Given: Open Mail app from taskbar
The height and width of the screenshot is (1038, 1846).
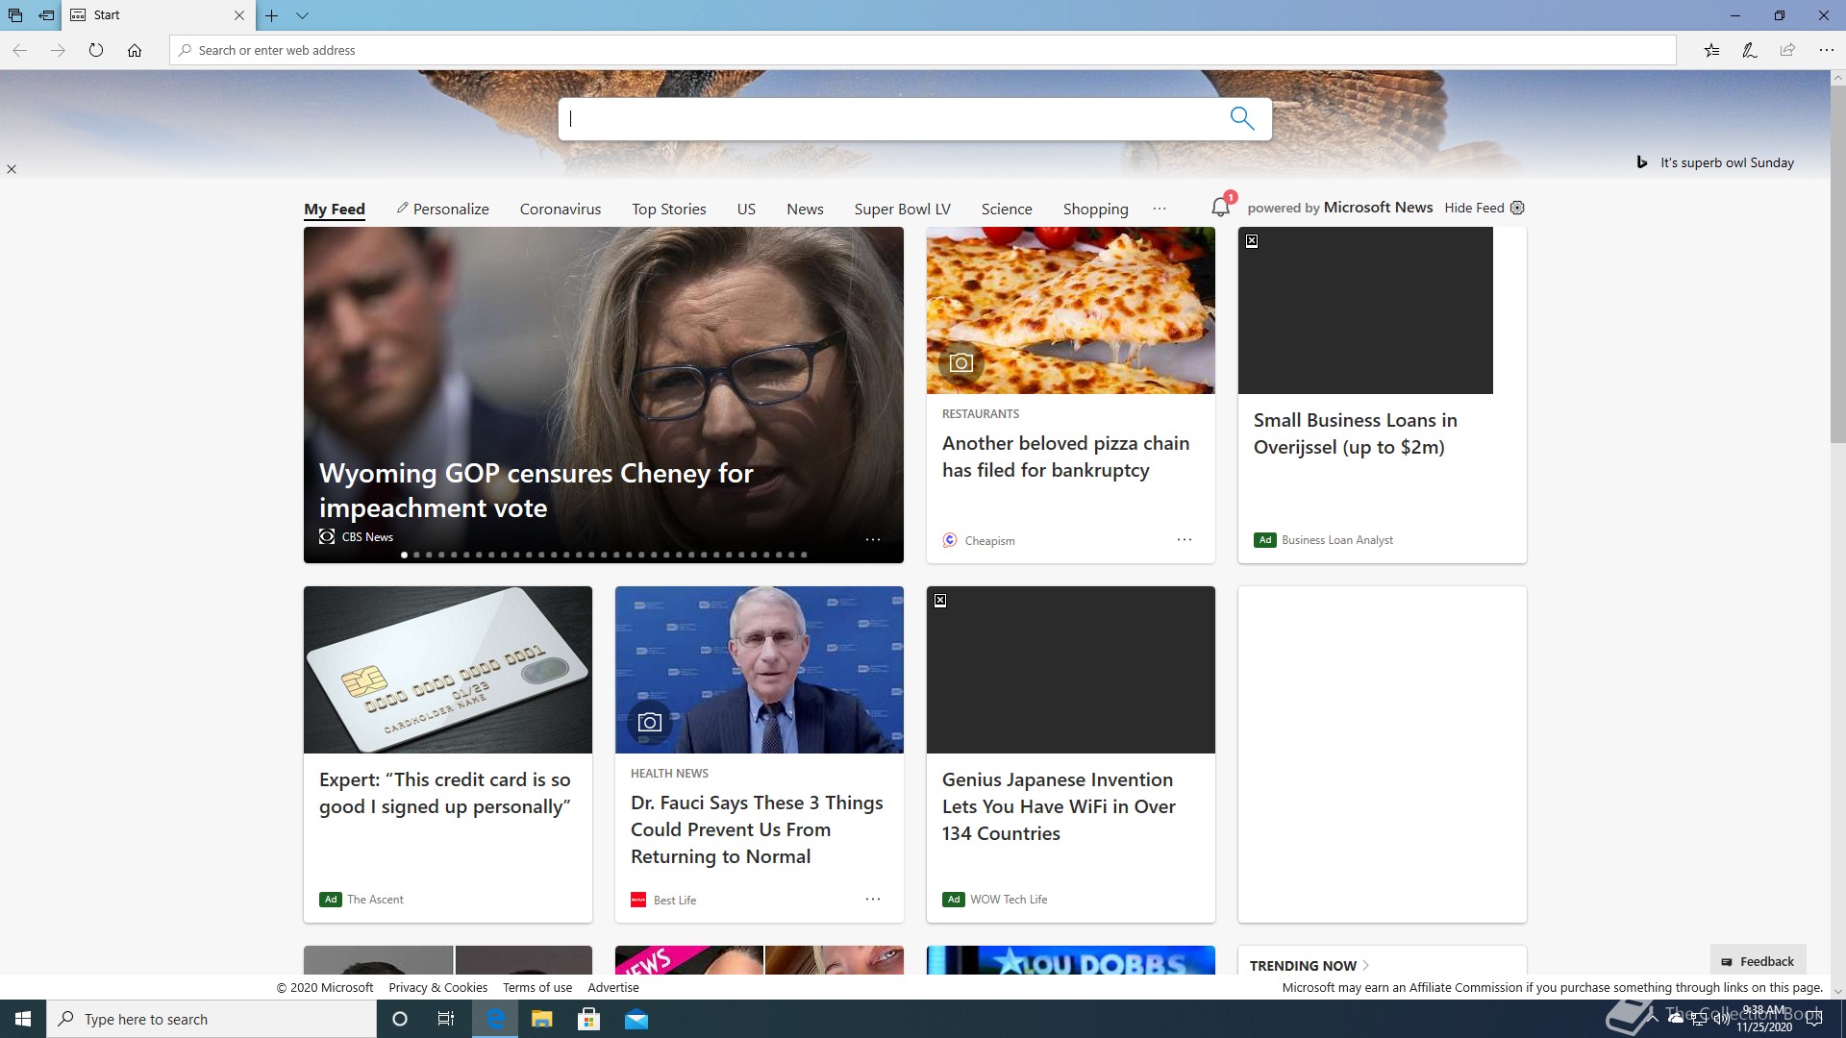Looking at the screenshot, I should click(x=636, y=1019).
